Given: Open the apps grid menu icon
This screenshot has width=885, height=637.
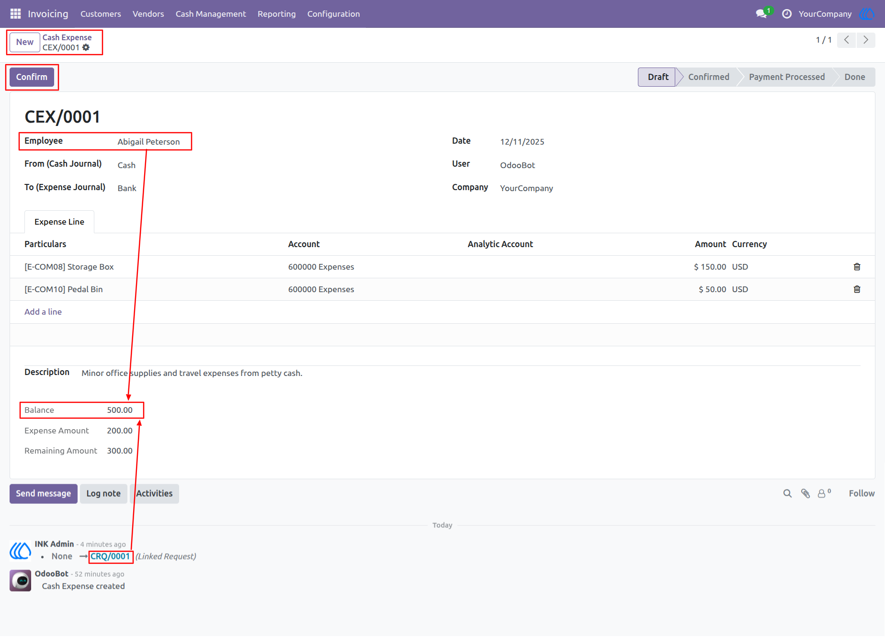Looking at the screenshot, I should click(x=15, y=14).
